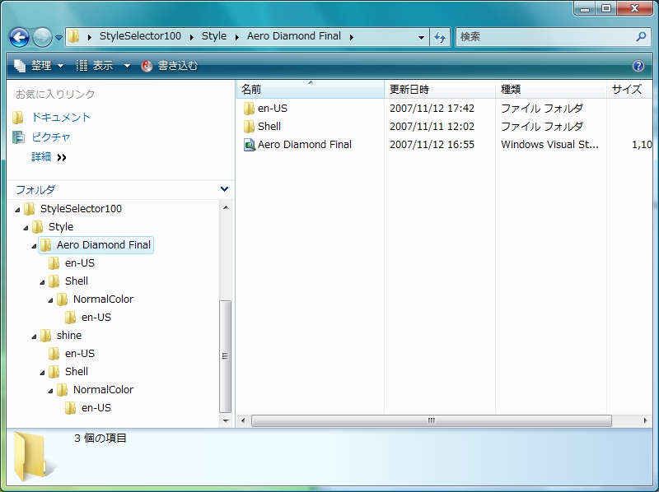Click the folder tree vertical scrollbar thumb
The width and height of the screenshot is (659, 492).
225,356
